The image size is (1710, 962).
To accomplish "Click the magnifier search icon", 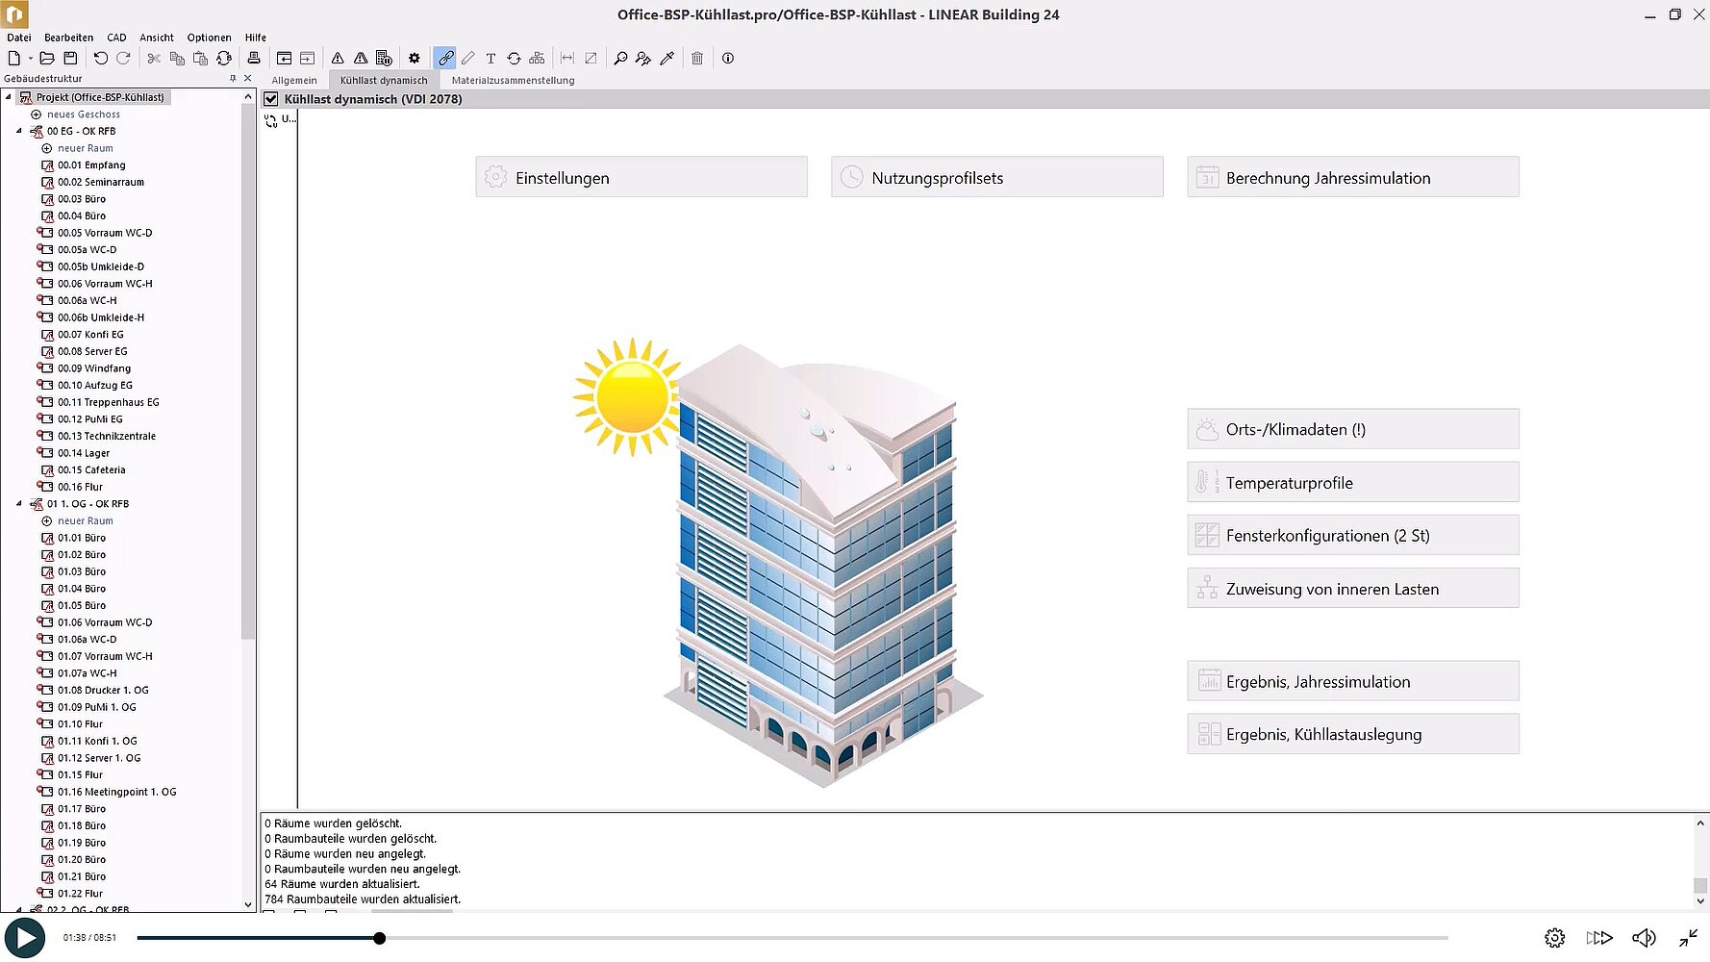I will point(620,59).
